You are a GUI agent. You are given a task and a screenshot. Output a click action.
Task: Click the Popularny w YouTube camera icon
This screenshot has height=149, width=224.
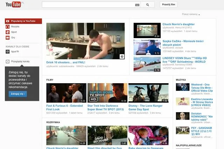[8, 21]
